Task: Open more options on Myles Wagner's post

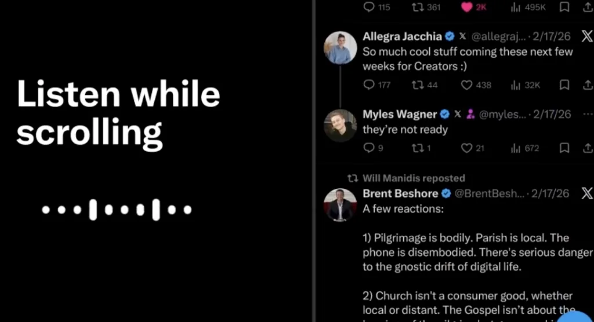Action: (588, 114)
